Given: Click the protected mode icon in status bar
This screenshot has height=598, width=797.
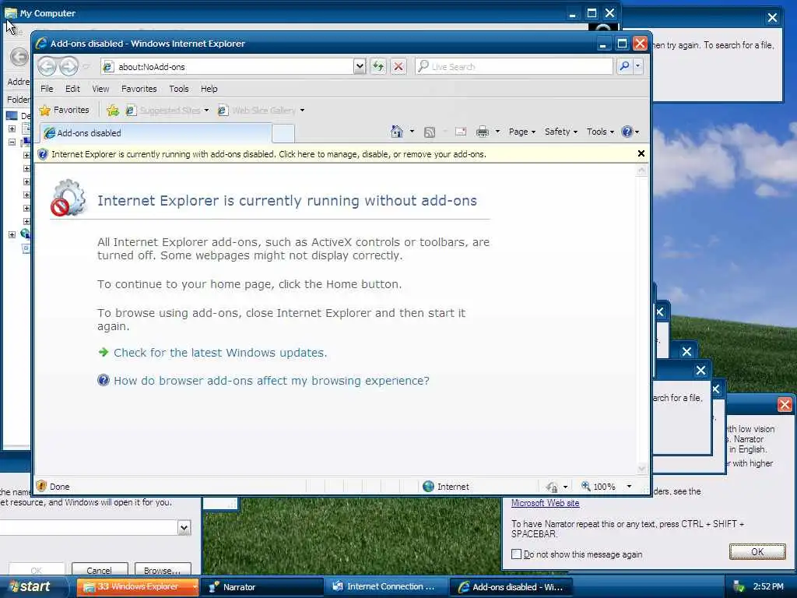Looking at the screenshot, I should 552,487.
